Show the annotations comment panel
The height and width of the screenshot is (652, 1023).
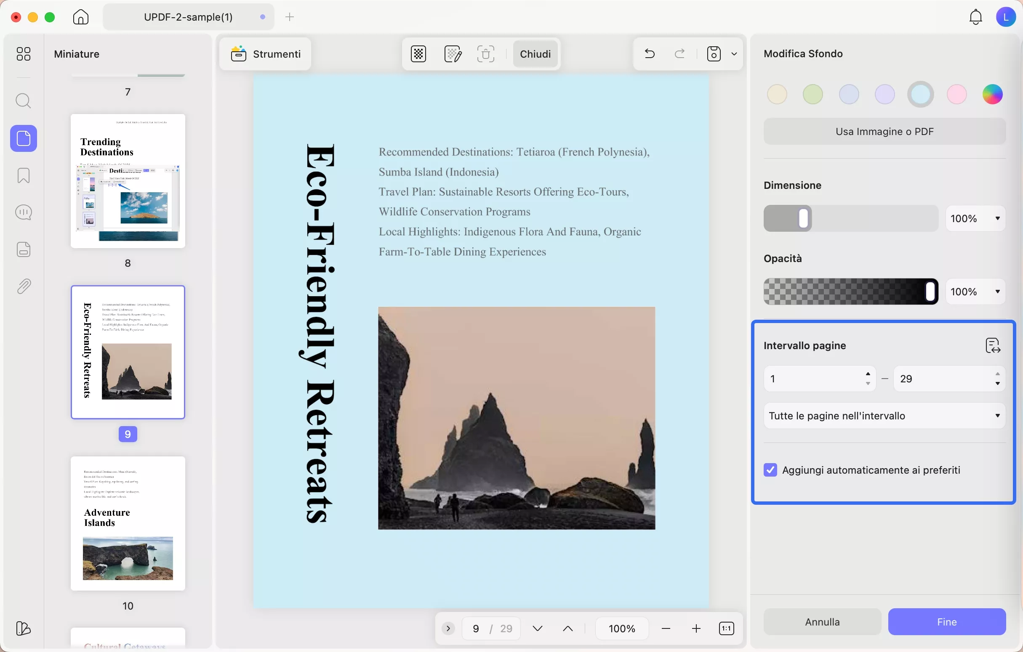tap(24, 212)
